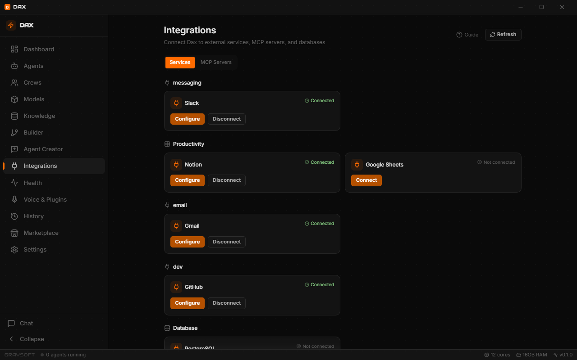
Task: Click the Guide help circle icon
Action: click(459, 35)
